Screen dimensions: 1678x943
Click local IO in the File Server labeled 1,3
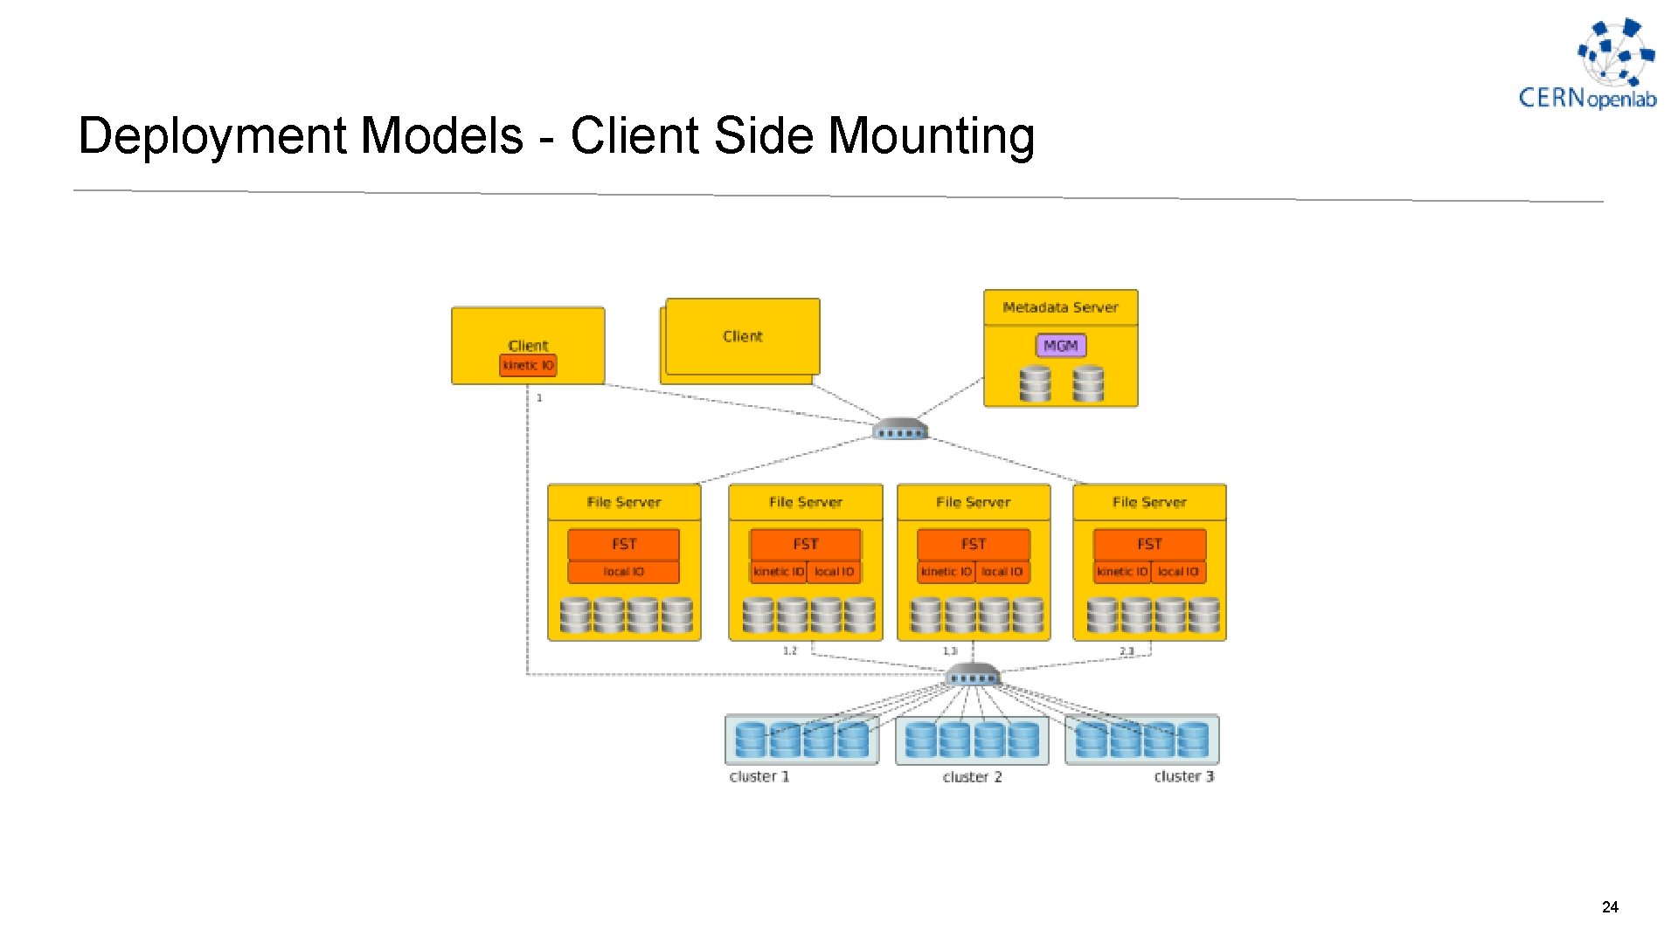1002,572
